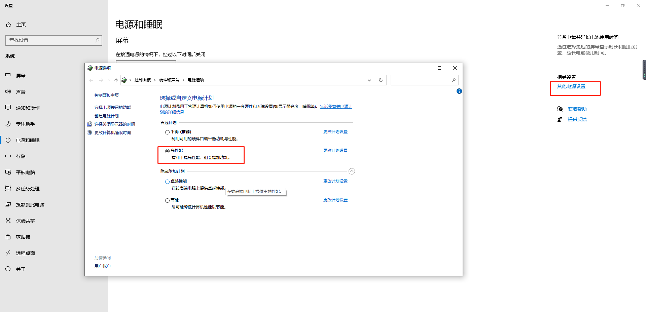
Task: Click the home icon next to 主页
Action: (x=9, y=25)
